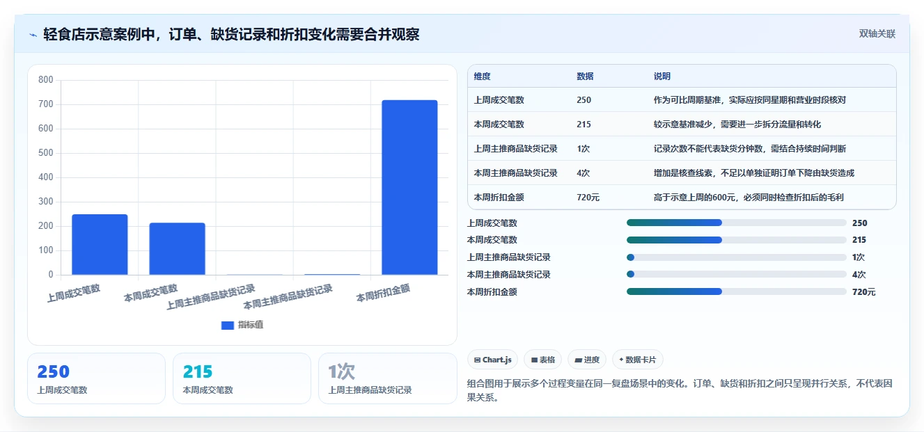Viewport: 924px width, 432px height.
Task: Select the Chart.js tag chip
Action: 492,360
